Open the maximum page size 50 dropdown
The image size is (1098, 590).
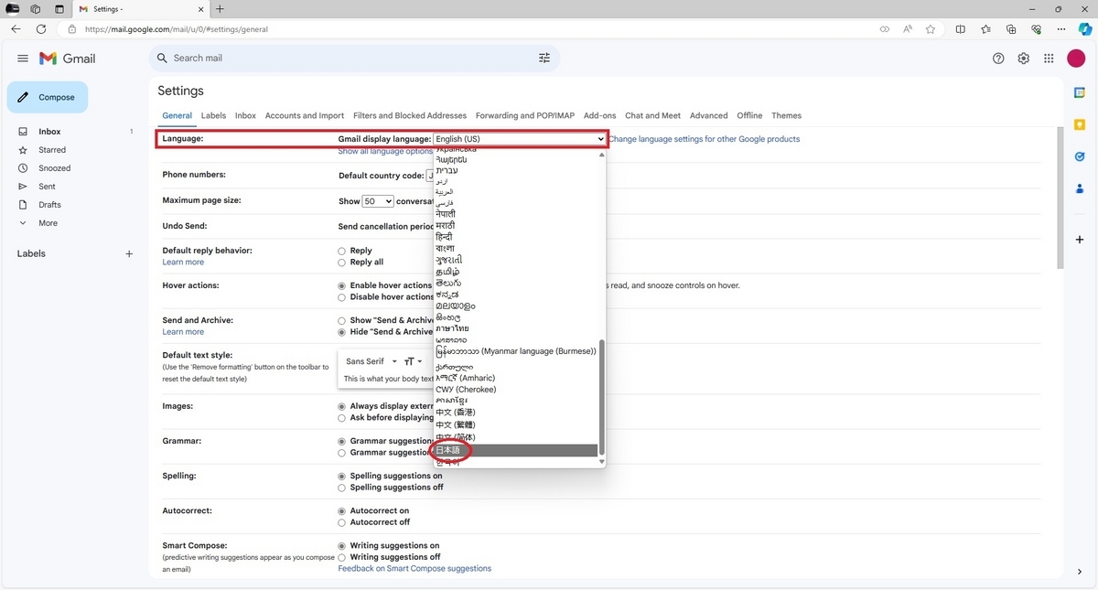tap(378, 201)
